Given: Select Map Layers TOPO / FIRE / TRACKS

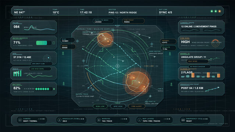Looking at the screenshot, I should pyautogui.click(x=154, y=120).
